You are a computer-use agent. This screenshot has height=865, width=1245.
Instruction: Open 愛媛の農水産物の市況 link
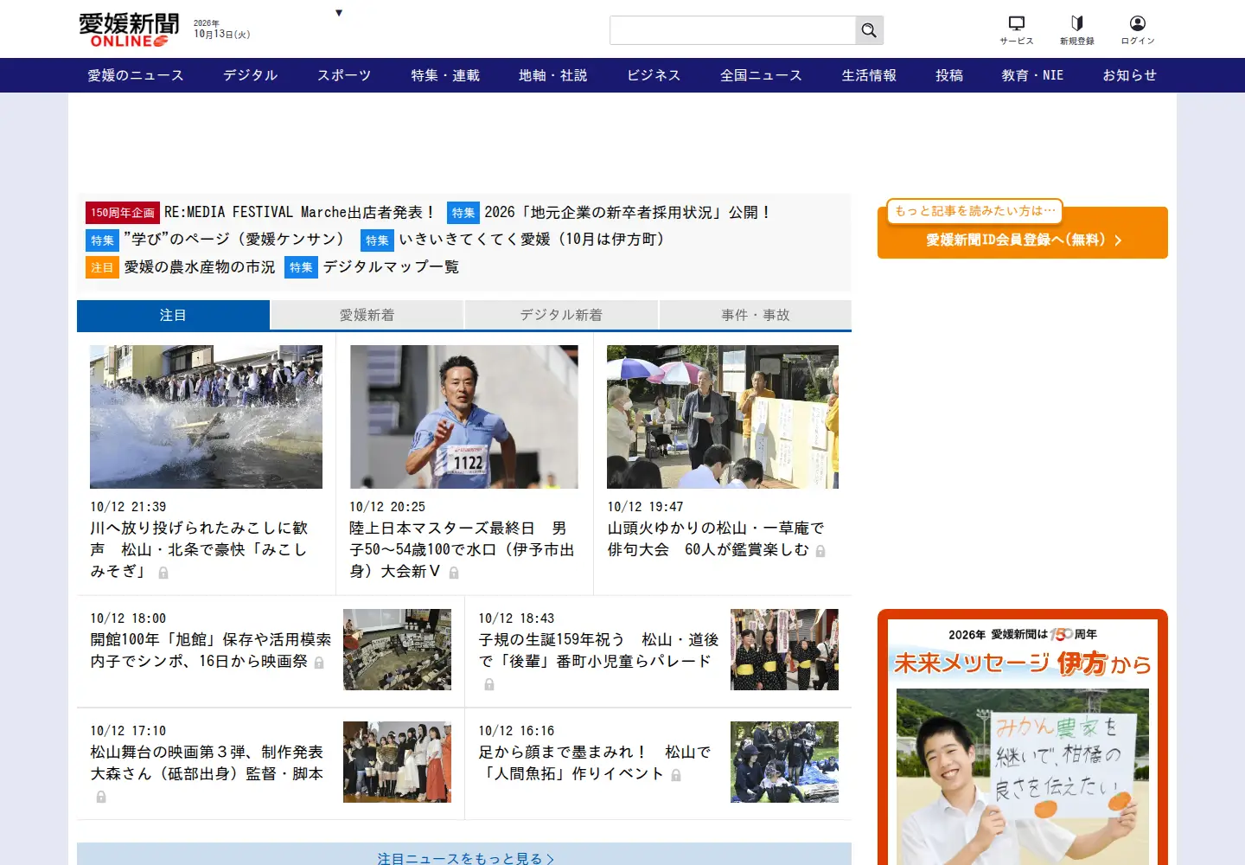click(200, 267)
